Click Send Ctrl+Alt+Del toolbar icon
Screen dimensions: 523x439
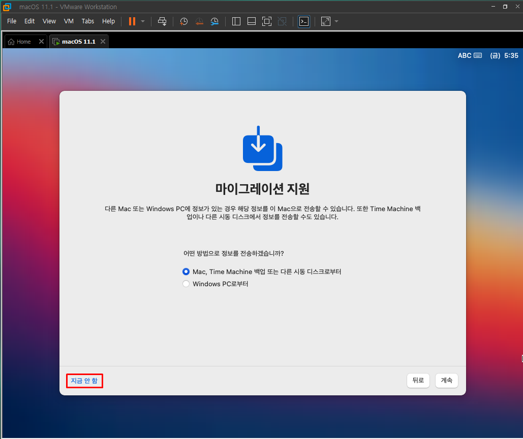162,21
